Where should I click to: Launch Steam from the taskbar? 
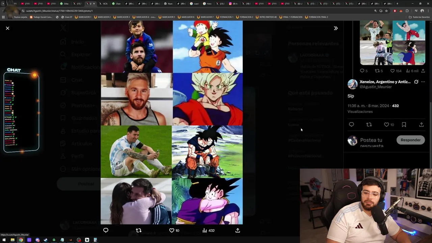point(46,240)
